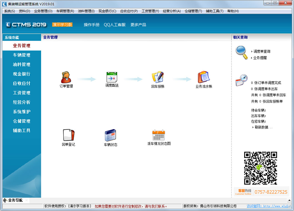Click the 相关查询 panel header
Image resolution: width=294 pixels, height=211 pixels.
[x=262, y=37]
